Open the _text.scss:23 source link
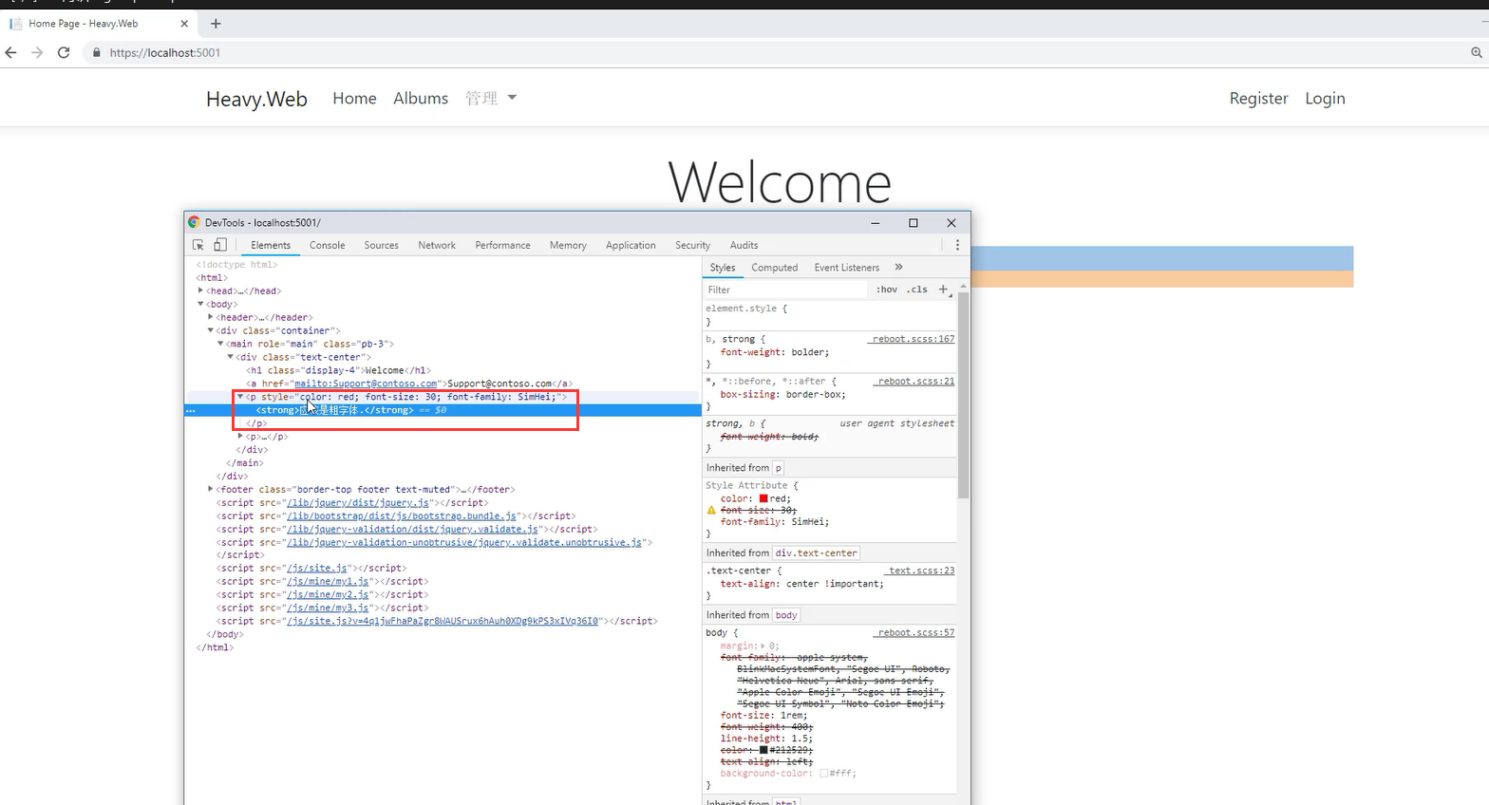The height and width of the screenshot is (805, 1489). point(919,571)
